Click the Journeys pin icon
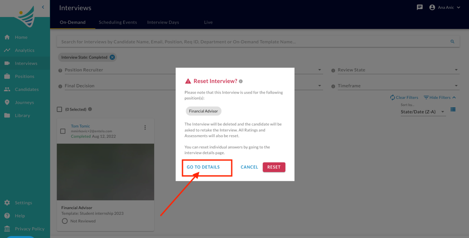469x238 pixels. [x=7, y=102]
